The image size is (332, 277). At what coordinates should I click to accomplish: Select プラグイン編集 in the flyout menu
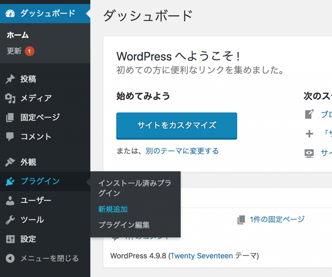pos(125,225)
